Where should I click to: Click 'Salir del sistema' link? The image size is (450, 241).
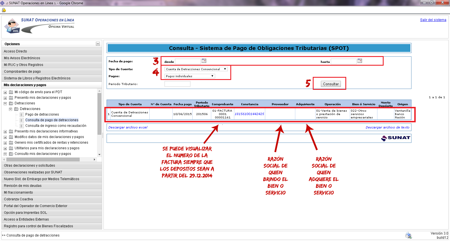point(433,20)
